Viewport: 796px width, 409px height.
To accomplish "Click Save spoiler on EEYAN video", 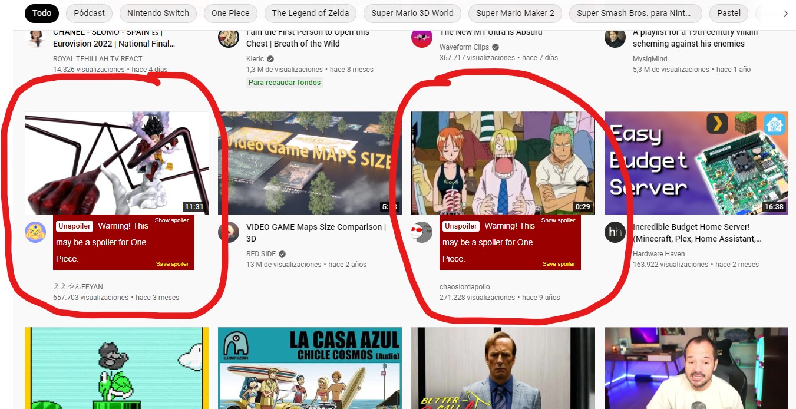I will coord(172,264).
